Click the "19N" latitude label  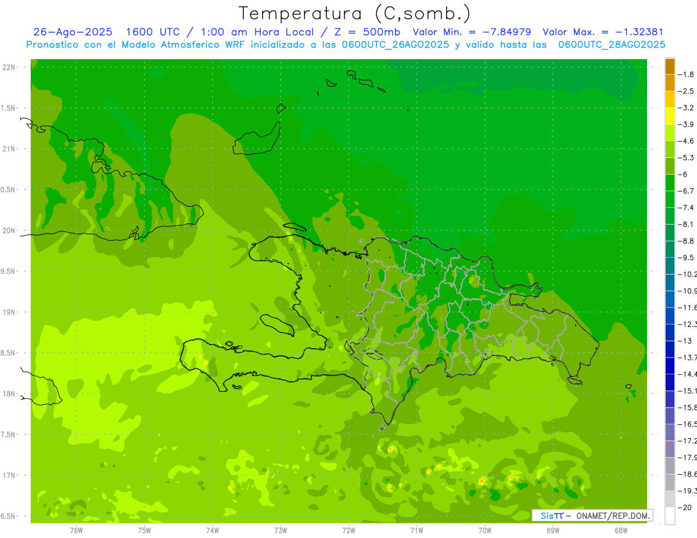pyautogui.click(x=8, y=312)
